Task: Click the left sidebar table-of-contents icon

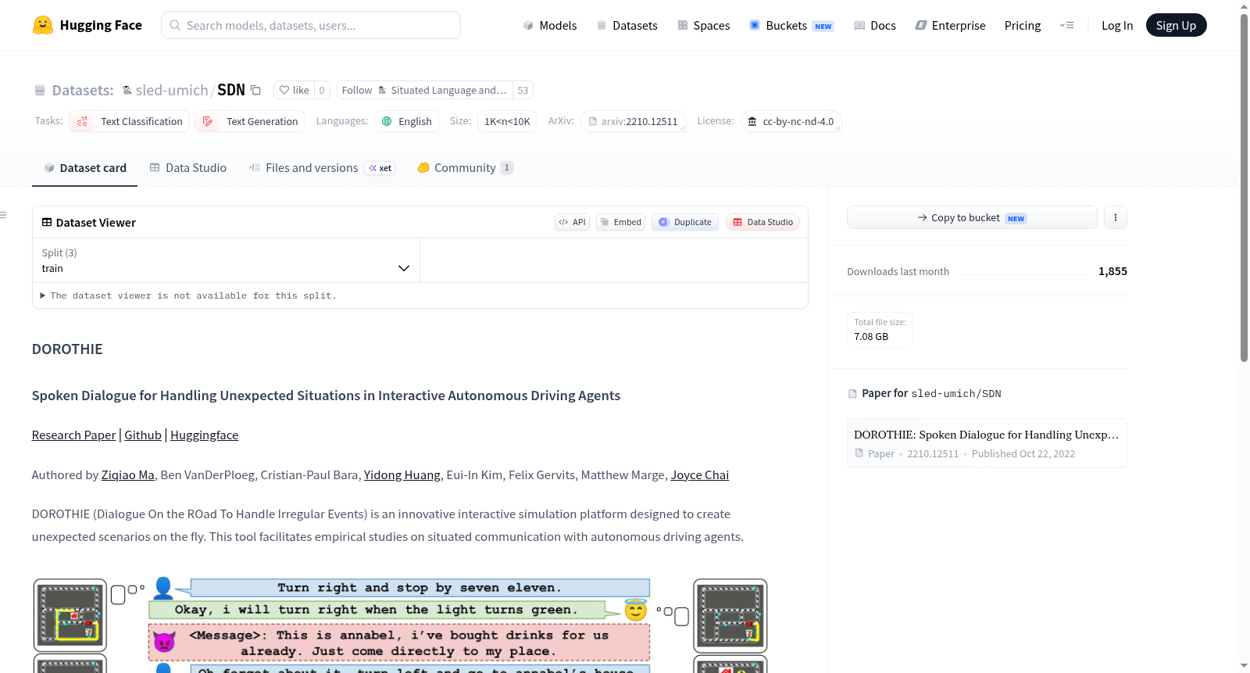Action: coord(4,215)
